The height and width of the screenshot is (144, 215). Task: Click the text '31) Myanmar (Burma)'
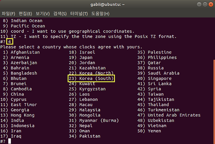point(94,120)
